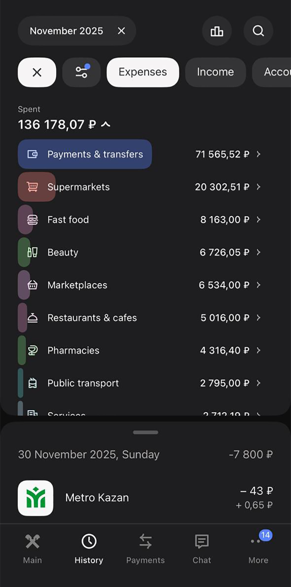The height and width of the screenshot is (587, 291).
Task: Tap the Metro Kazan logo icon
Action: pyautogui.click(x=35, y=498)
